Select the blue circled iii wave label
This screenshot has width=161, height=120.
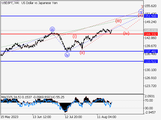click(x=52, y=29)
